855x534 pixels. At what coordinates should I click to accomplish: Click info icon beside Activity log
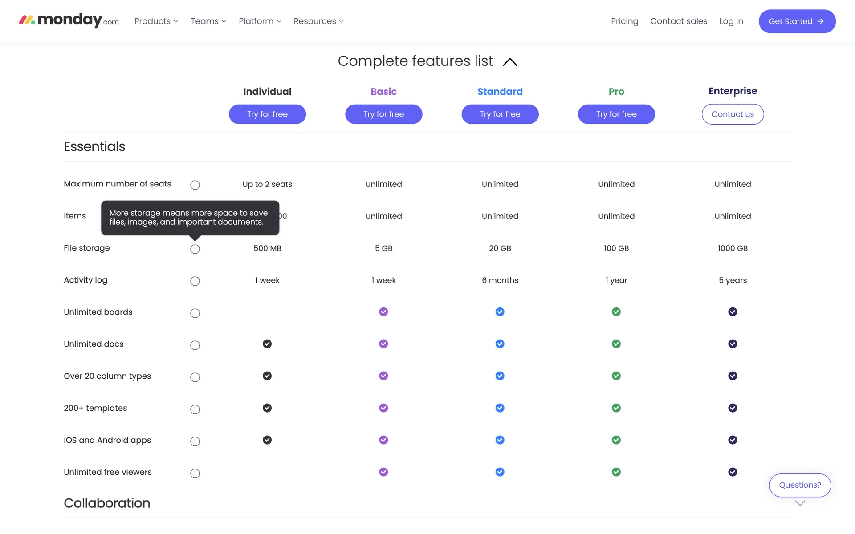(x=195, y=281)
